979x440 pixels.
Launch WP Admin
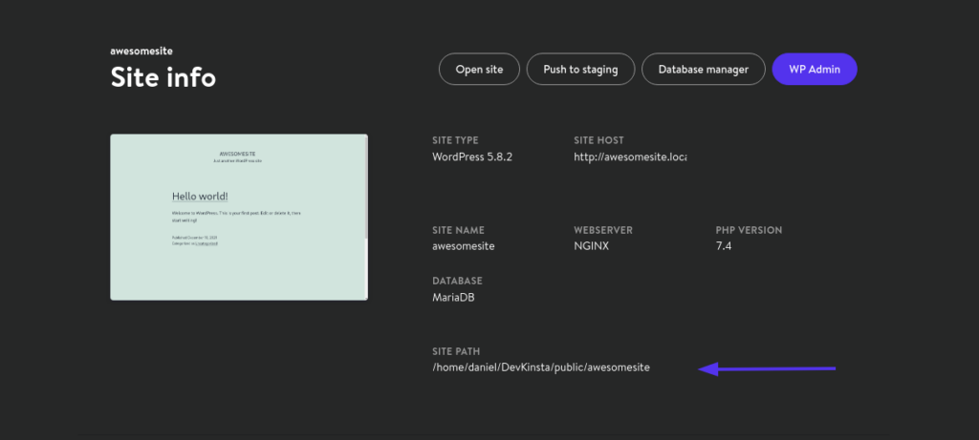click(x=815, y=69)
